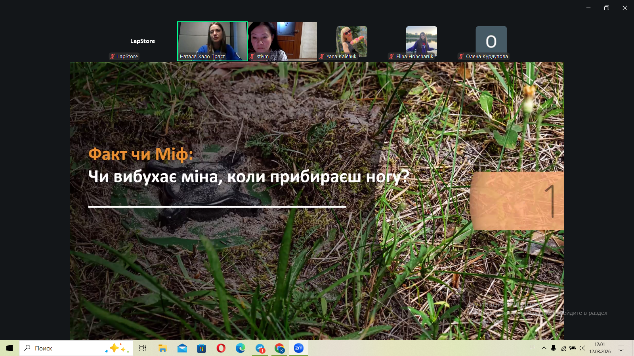
Task: Open Zoom from the taskbar
Action: [x=299, y=348]
